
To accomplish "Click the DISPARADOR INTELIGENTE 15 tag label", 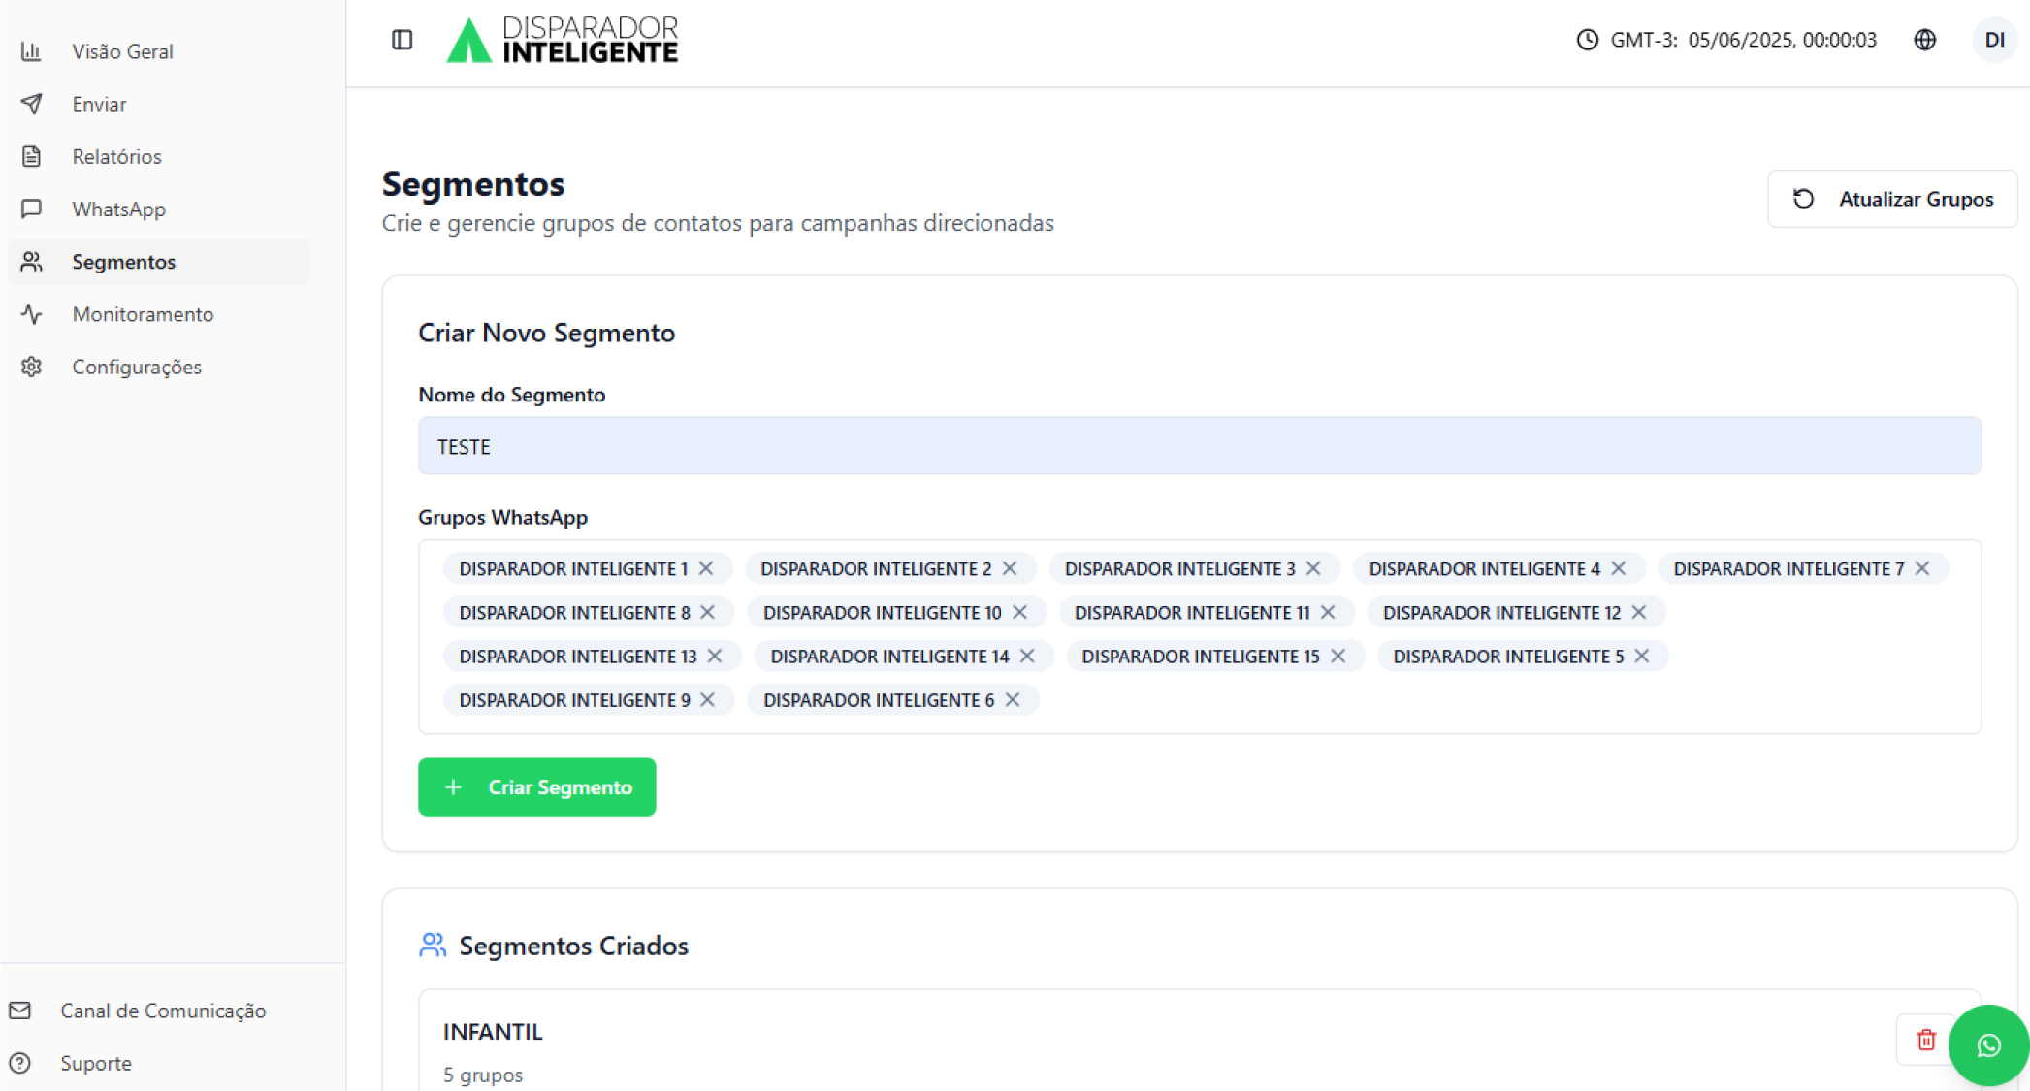I will coord(1201,656).
